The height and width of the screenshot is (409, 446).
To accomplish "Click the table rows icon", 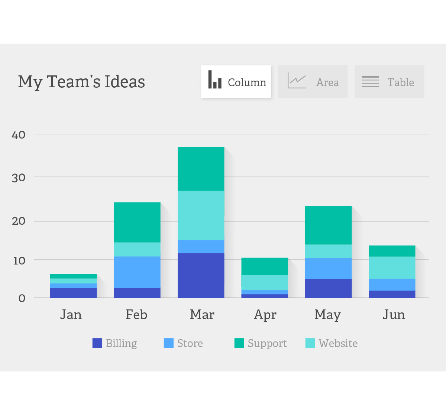I will [370, 81].
